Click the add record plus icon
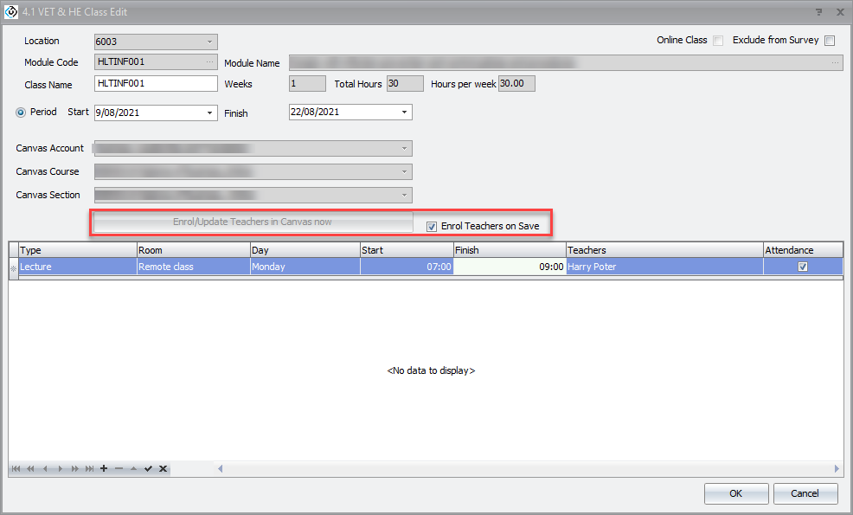This screenshot has height=515, width=853. pos(104,468)
